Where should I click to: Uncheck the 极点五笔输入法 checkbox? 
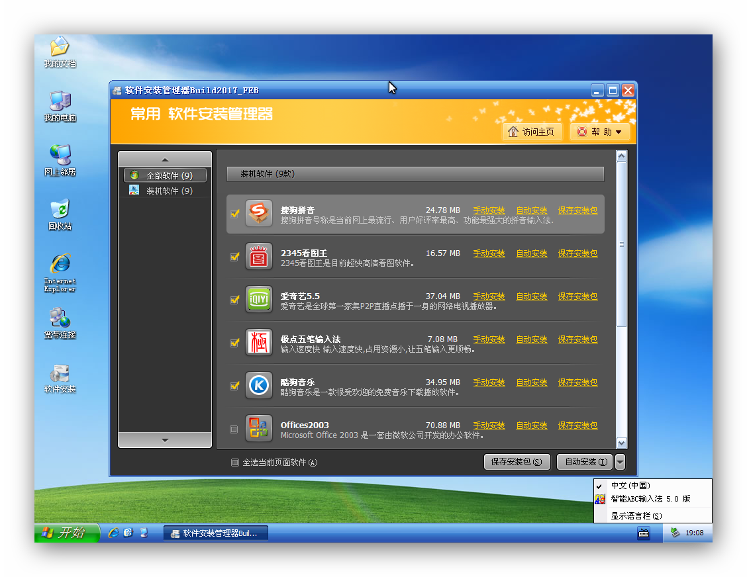(x=234, y=343)
